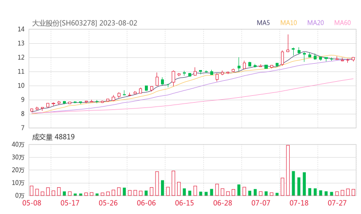Click the MA10 legend label

(x=288, y=23)
